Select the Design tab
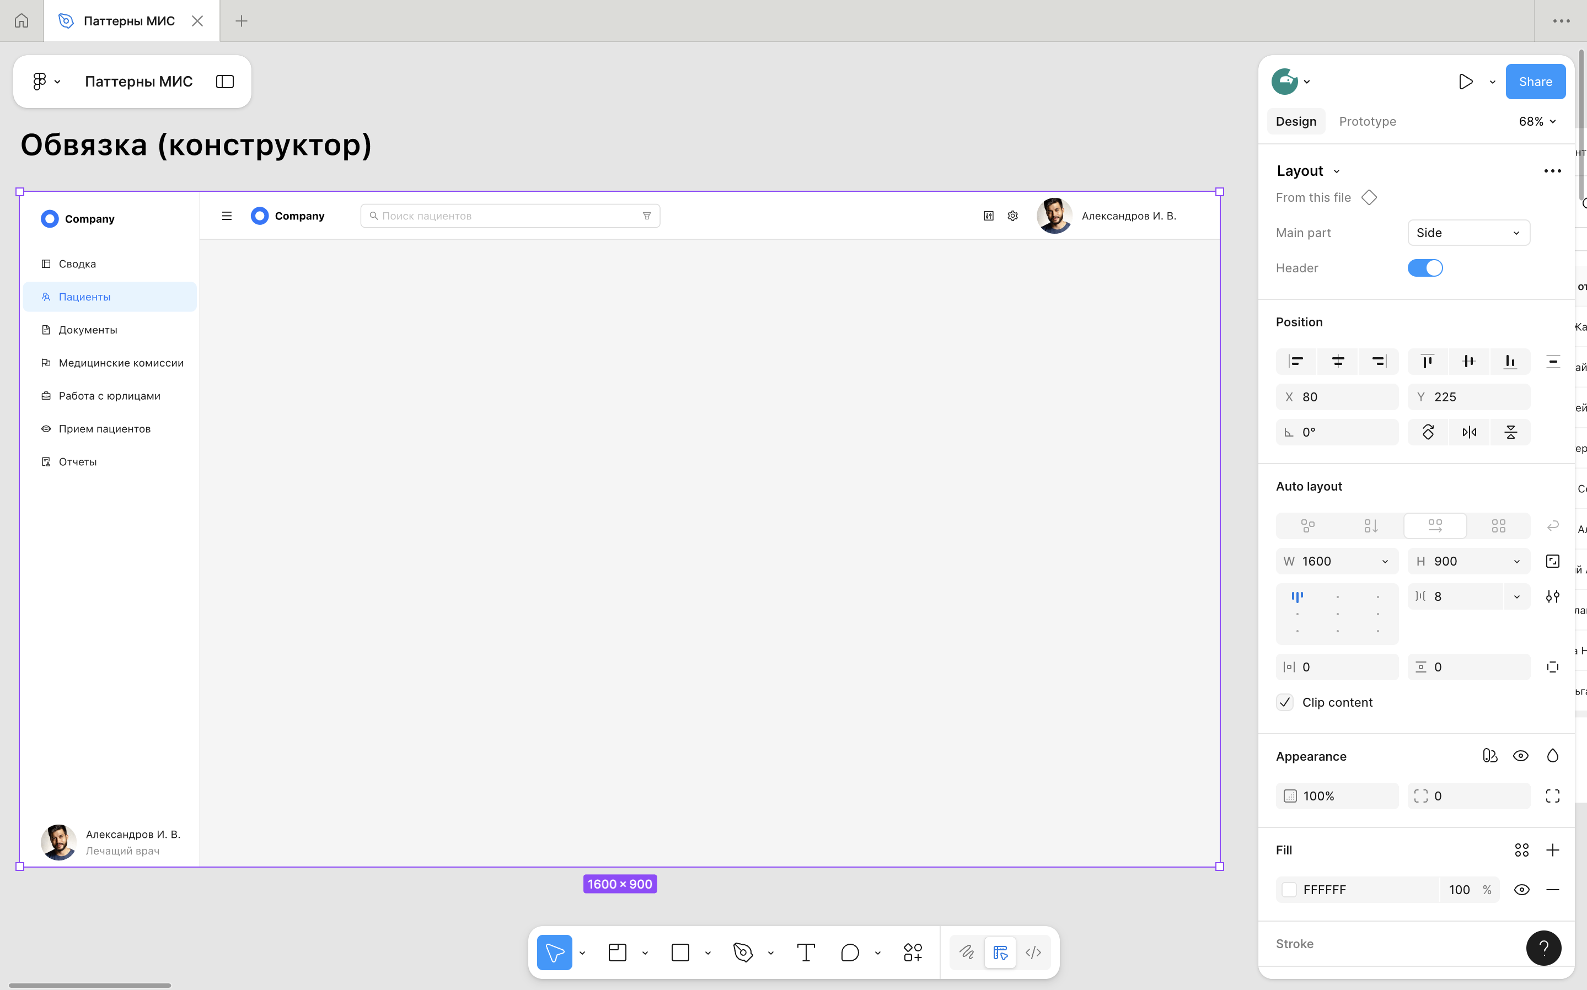Screen dimensions: 1587x990 coord(1295,122)
